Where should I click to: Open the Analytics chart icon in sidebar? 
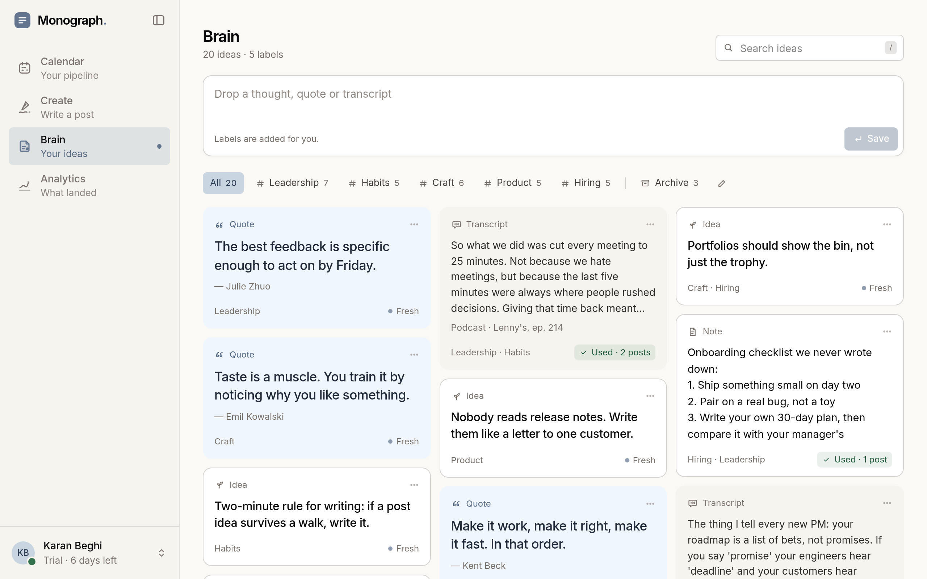coord(25,186)
